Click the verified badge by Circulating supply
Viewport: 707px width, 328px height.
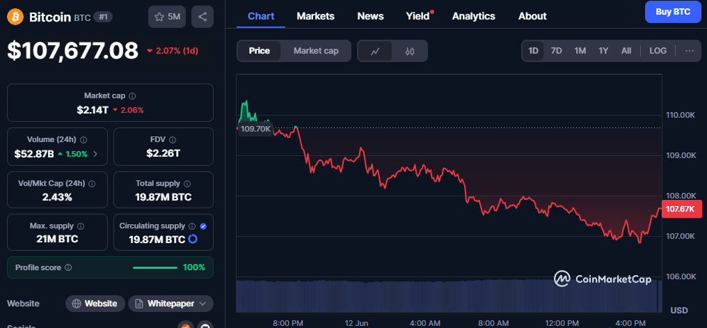(x=203, y=226)
